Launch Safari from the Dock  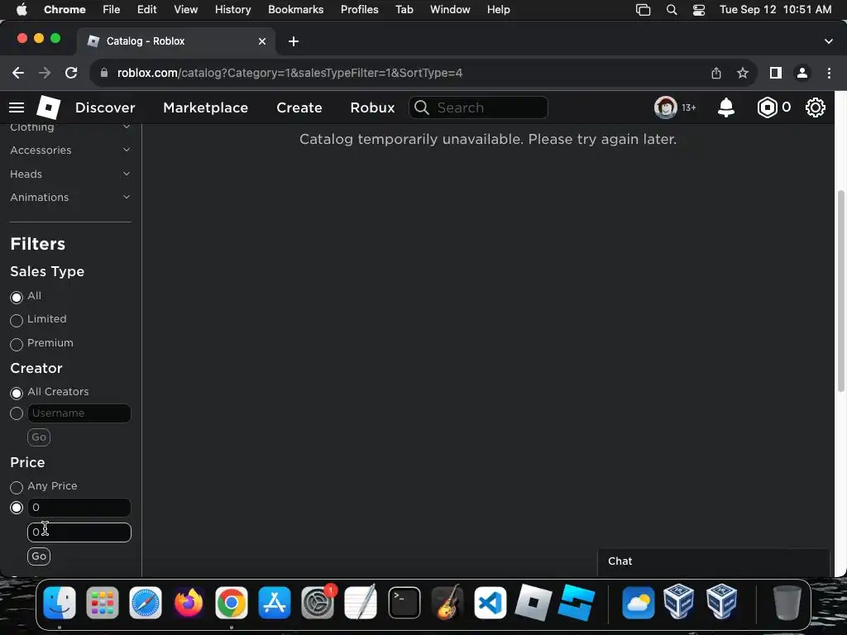click(146, 603)
